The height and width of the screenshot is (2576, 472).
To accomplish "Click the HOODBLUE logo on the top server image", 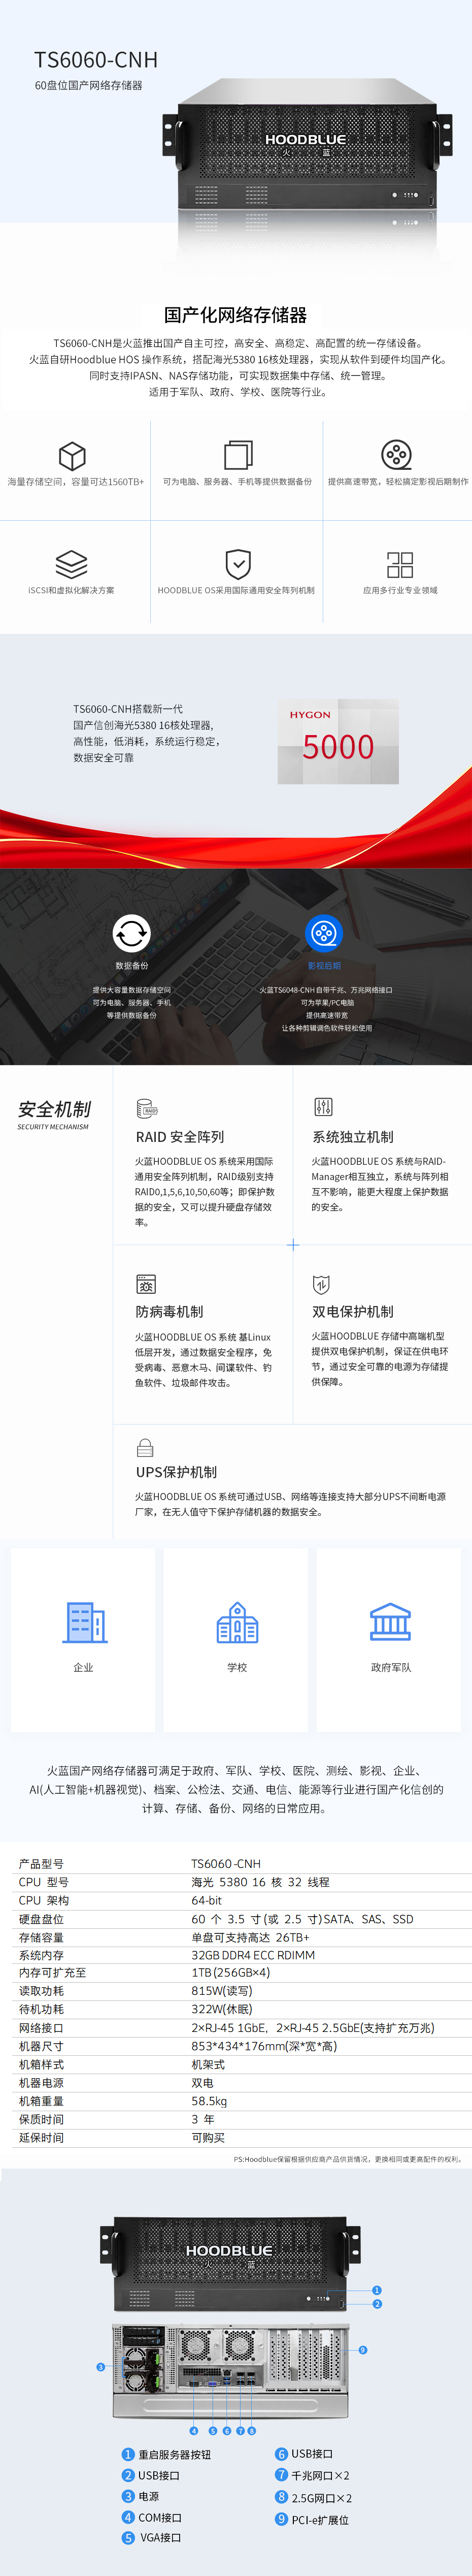I will point(306,141).
